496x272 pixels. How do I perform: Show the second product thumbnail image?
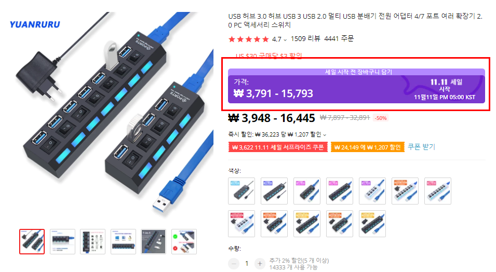tap(63, 242)
